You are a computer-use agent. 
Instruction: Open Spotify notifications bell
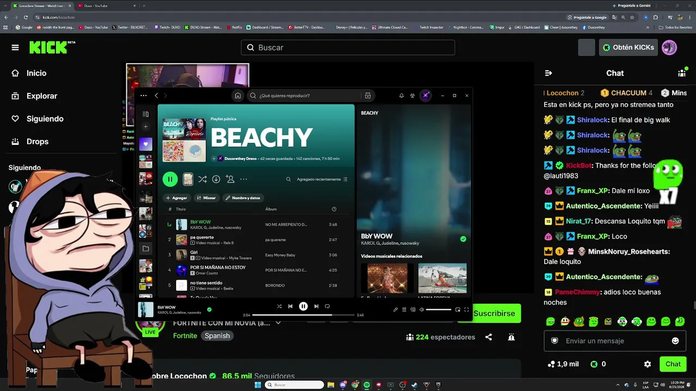pyautogui.click(x=401, y=96)
